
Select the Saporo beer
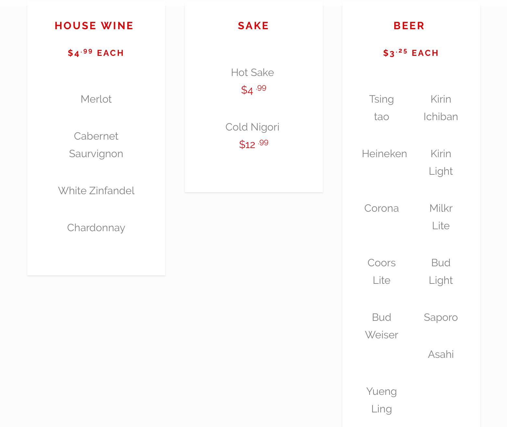(440, 317)
